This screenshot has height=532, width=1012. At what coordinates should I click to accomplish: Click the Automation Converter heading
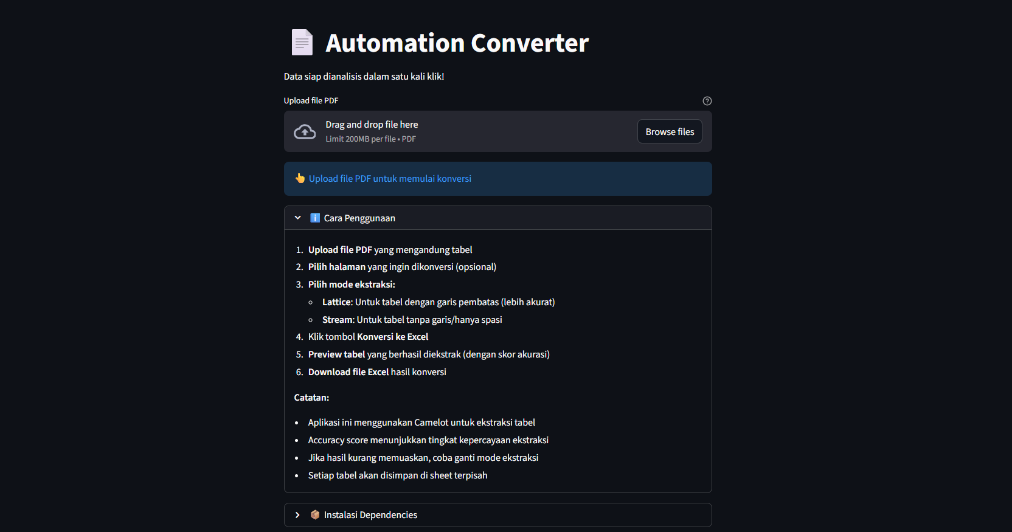click(x=457, y=43)
